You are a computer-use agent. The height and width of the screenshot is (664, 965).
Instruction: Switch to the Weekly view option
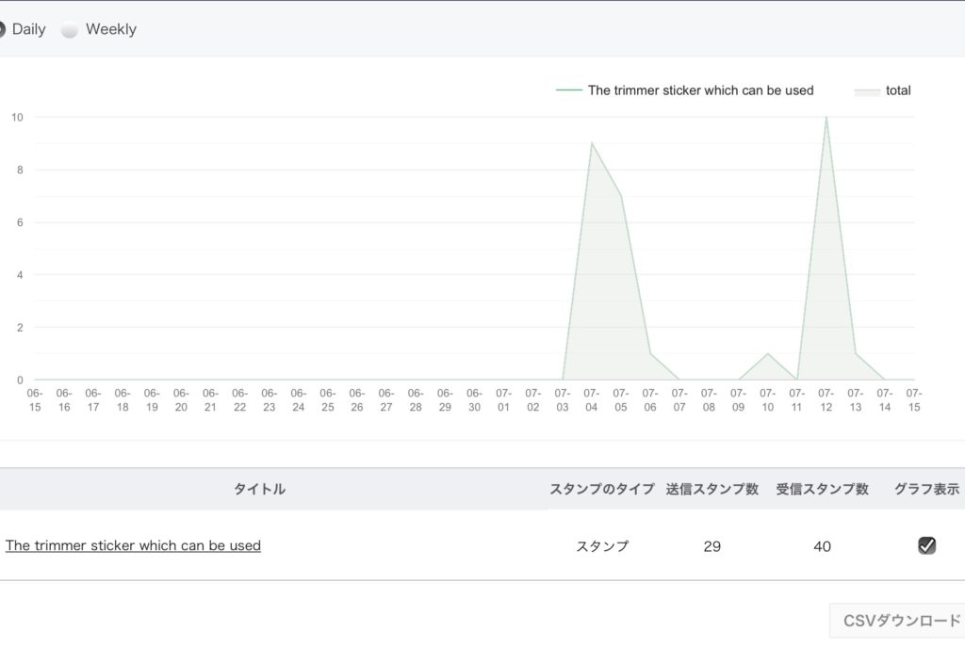(70, 29)
